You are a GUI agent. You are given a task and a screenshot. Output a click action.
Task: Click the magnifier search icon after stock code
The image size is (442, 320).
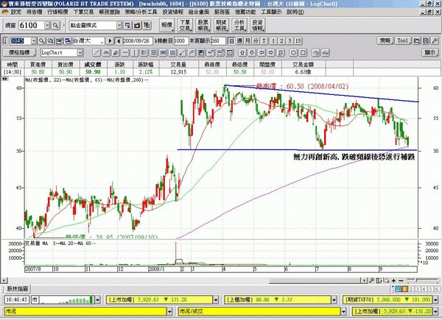[42, 40]
